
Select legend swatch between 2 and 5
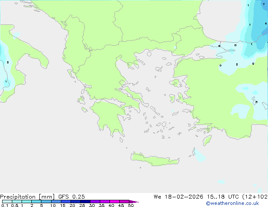click(36, 202)
